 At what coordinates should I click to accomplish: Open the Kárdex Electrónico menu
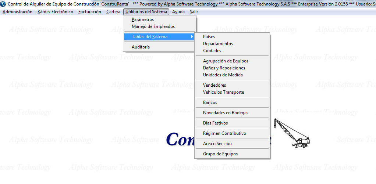click(55, 12)
